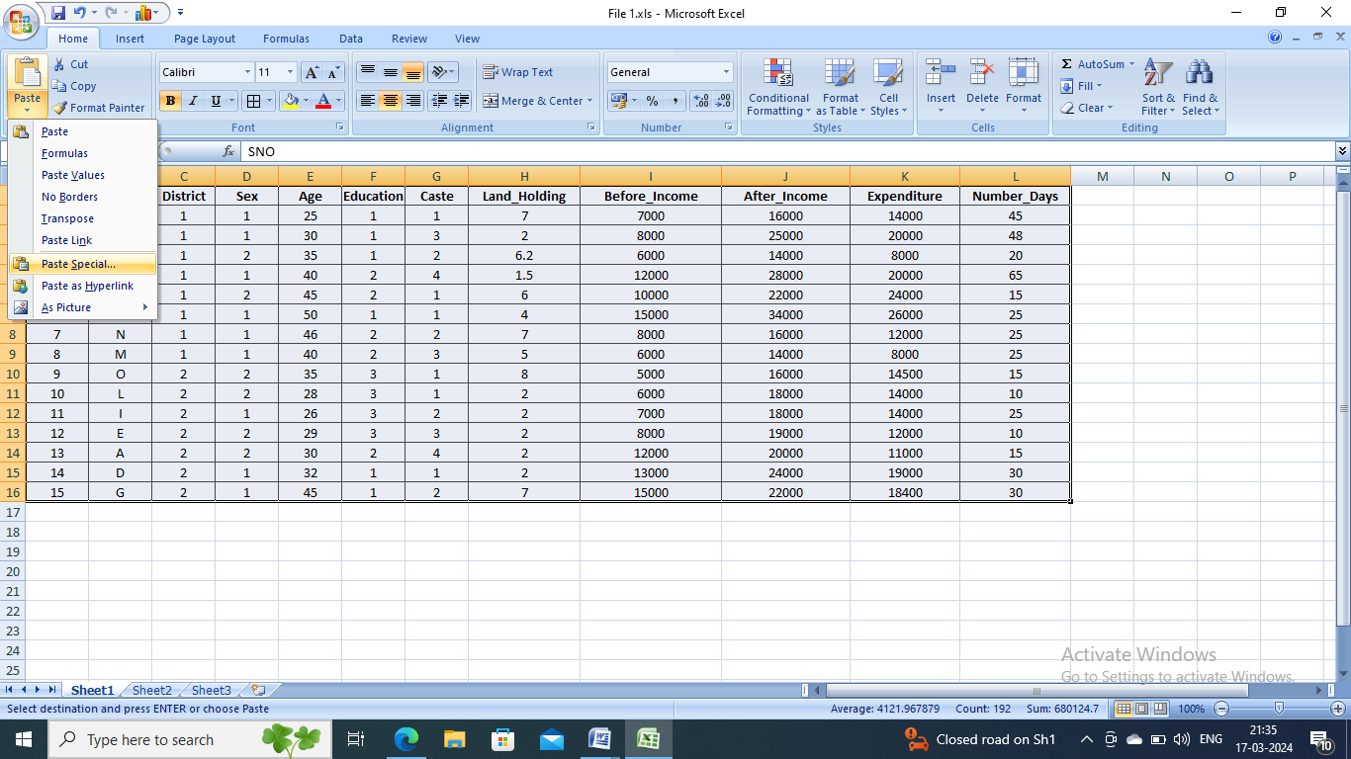Image resolution: width=1351 pixels, height=759 pixels.
Task: Toggle Italic formatting
Action: (x=193, y=101)
